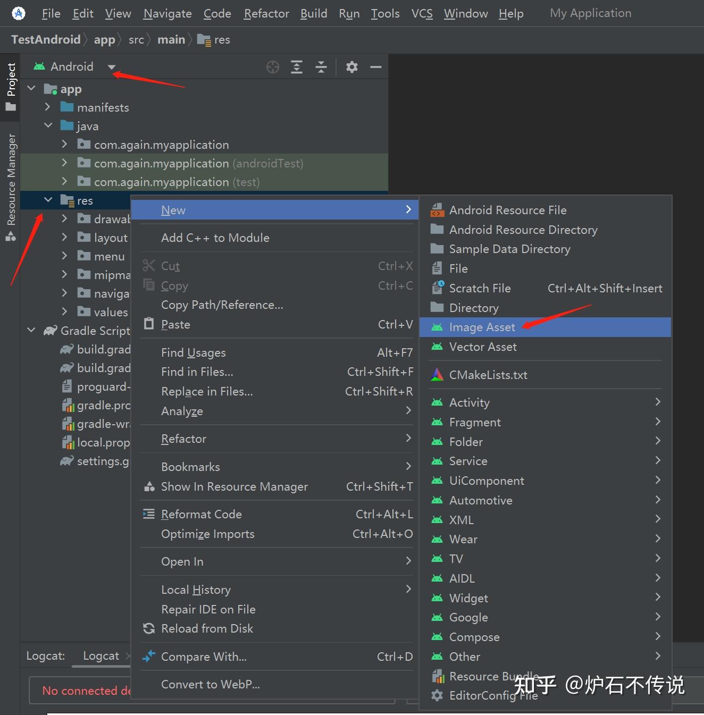Viewport: 704px width, 715px height.
Task: Expand the values folder
Action: pyautogui.click(x=64, y=312)
